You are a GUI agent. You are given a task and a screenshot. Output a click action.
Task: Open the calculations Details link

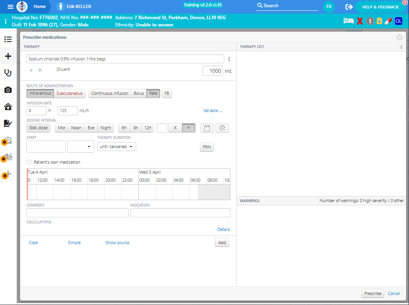click(224, 229)
